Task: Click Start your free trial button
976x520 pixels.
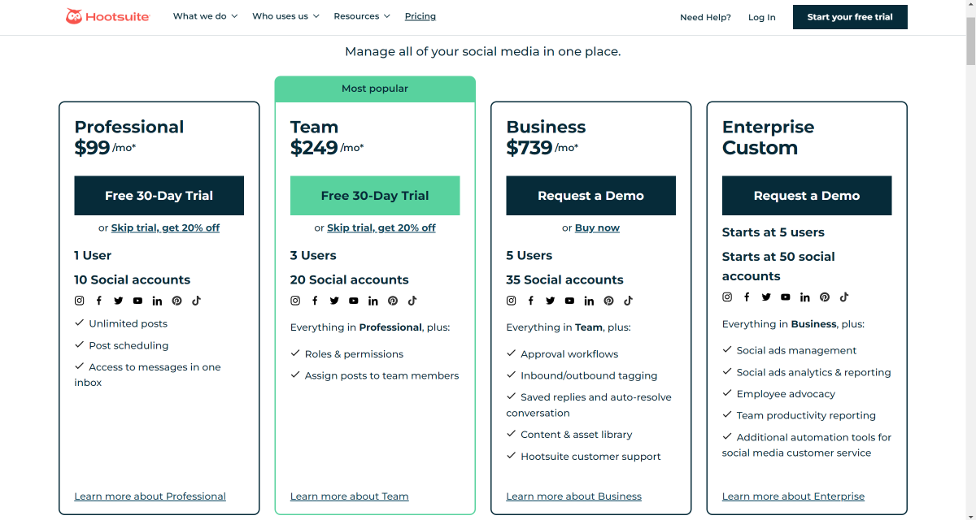Action: (850, 17)
